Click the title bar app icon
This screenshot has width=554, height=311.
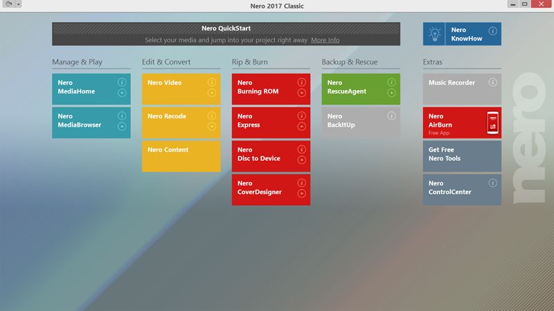[x=9, y=4]
